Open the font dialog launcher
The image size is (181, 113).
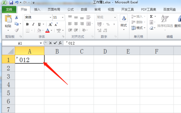pyautogui.click(x=63, y=36)
